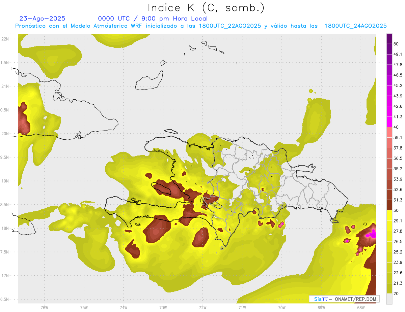Image resolution: width=405 pixels, height=312 pixels.
Task: Click the "0000 UTC / 9:00 pm Hora Local" text
Action: pyautogui.click(x=153, y=19)
